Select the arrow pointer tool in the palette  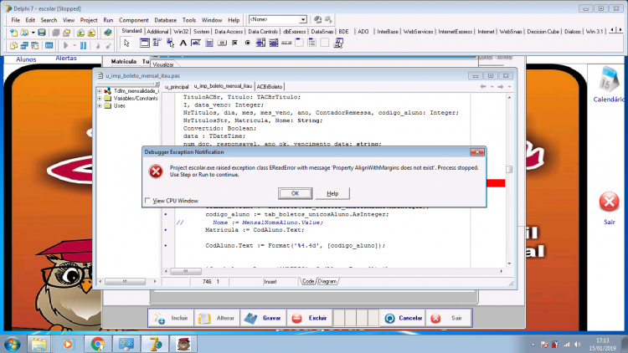pos(126,43)
